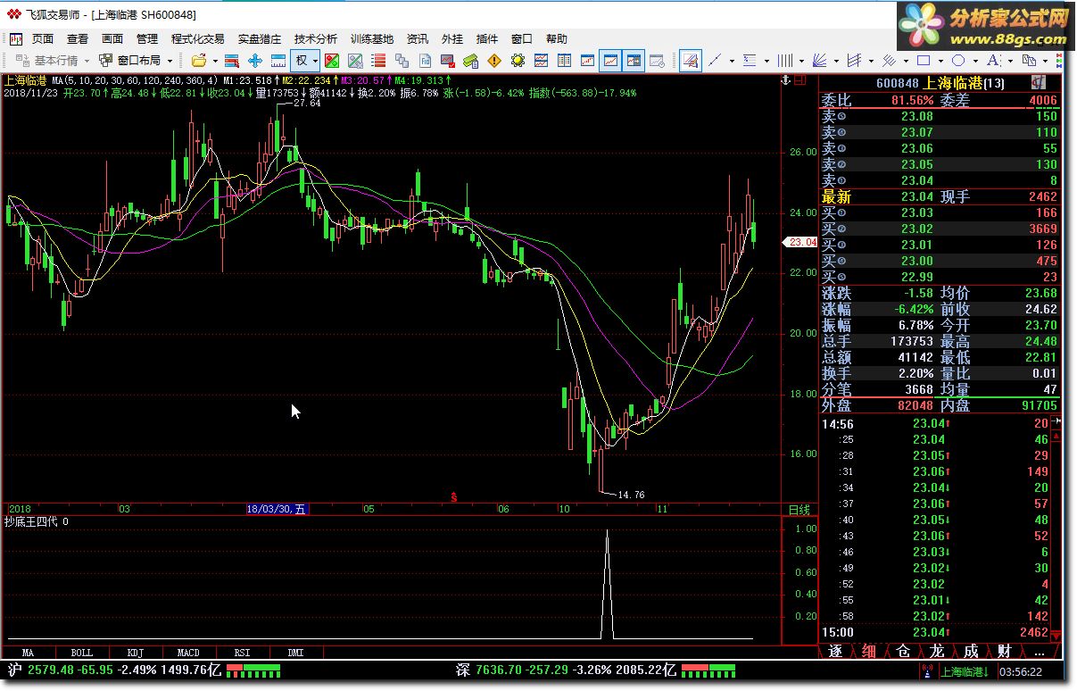
Task: Open the 程式化交易 menu
Action: coord(198,38)
